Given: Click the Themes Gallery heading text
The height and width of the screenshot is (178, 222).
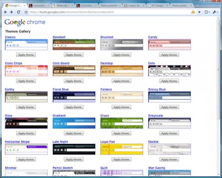Looking at the screenshot, I should coord(18,31).
